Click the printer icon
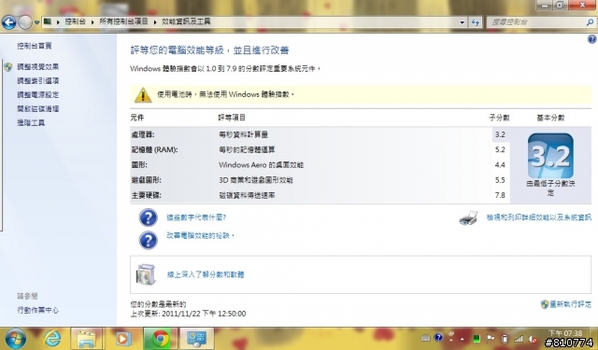This screenshot has height=350, width=598. point(468,217)
